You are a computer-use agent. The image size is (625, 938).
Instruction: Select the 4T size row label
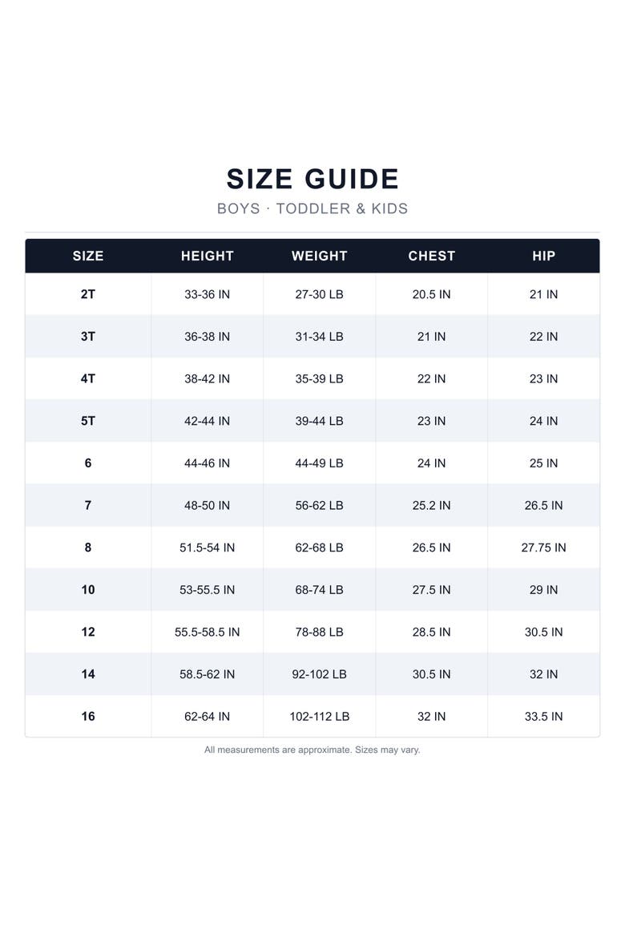pos(88,378)
